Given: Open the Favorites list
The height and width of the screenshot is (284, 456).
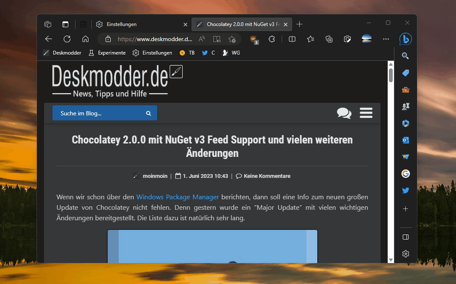Looking at the screenshot, I should pos(311,39).
